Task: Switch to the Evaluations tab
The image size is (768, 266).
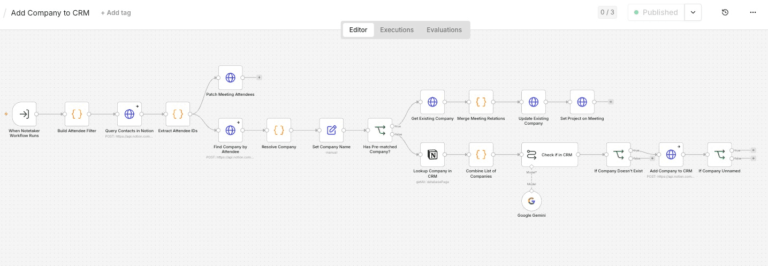Action: 444,30
